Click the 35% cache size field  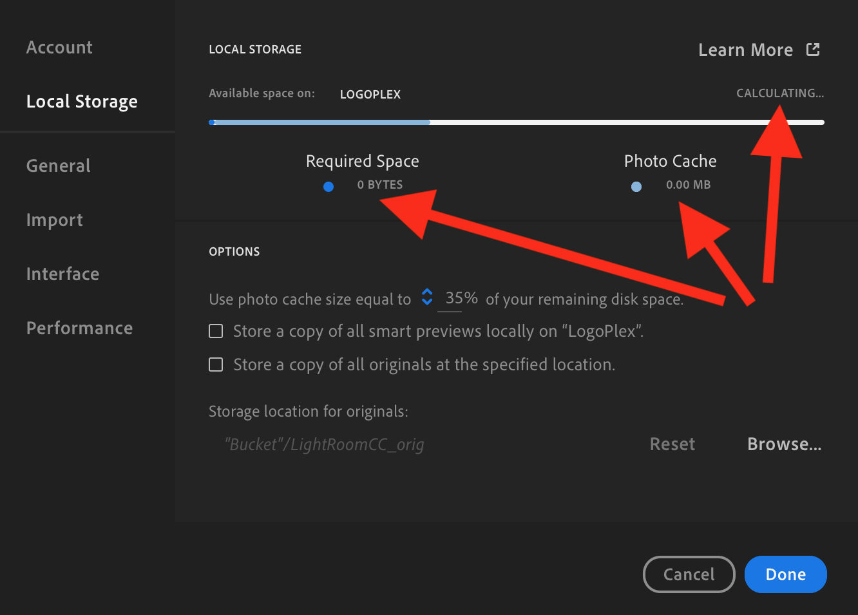pos(461,299)
